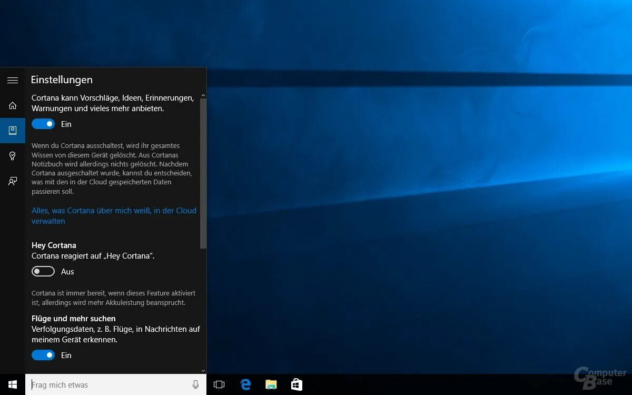632x395 pixels.
Task: Open link to manage Cortana cloud data
Action: coord(114,216)
